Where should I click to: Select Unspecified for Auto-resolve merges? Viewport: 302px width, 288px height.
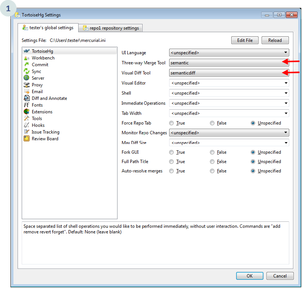253,171
